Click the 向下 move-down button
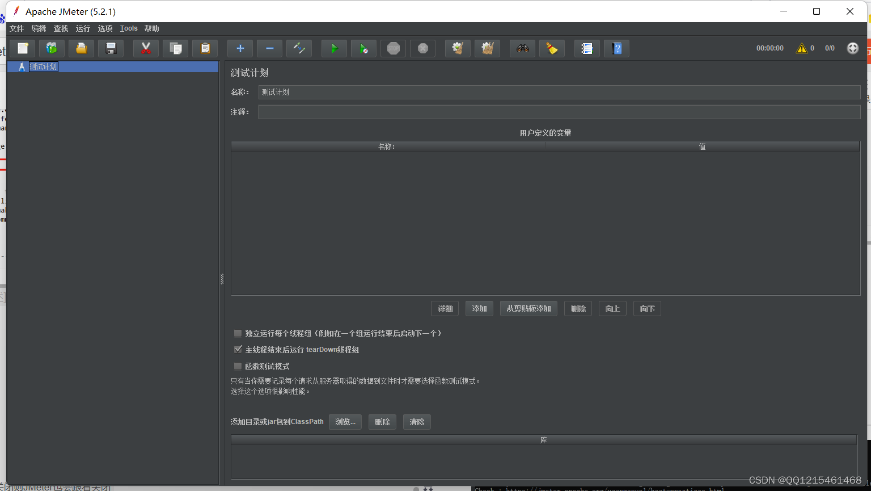Screen dimensions: 871x491 coord(647,309)
